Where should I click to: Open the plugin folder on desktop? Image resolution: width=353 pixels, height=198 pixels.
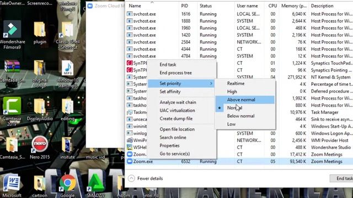pyautogui.click(x=40, y=29)
